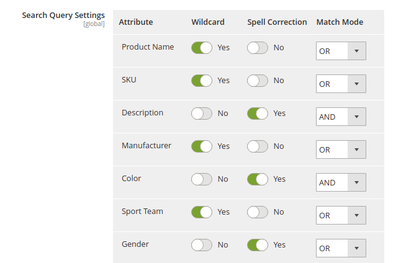Turn on Spell Correction for SKU

[258, 81]
